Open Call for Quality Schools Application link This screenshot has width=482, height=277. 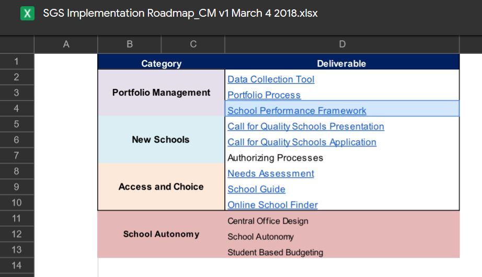(x=302, y=142)
